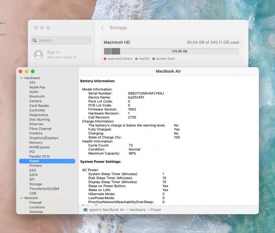Collapse the Network section in sidebar
This screenshot has height=233, width=275.
[22, 198]
